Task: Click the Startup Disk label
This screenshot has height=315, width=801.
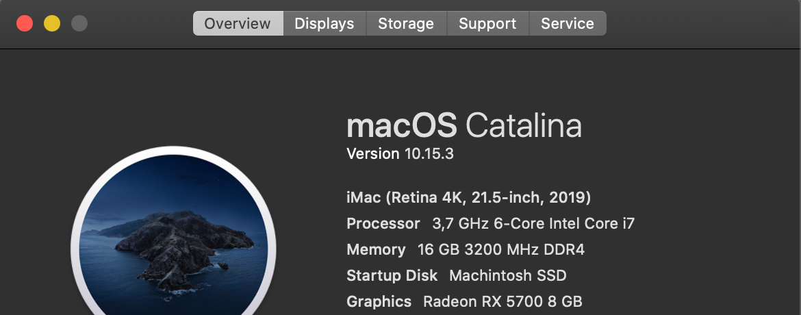Action: pos(392,275)
